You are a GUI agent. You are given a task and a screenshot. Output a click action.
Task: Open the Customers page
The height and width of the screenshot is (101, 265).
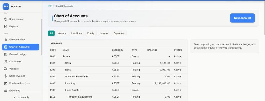tap(21, 61)
